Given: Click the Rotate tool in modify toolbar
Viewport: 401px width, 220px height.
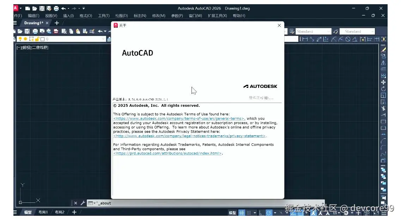Looking at the screenshot, I should pyautogui.click(x=383, y=89).
